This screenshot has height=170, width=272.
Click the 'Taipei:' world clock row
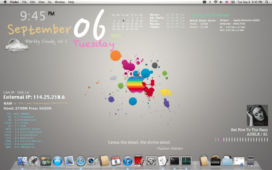pyautogui.click(x=167, y=27)
